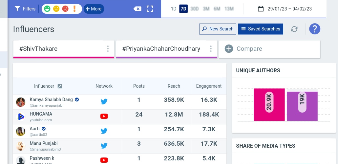Click the SHARE OF MEDIA TYPES panel title

coord(265,146)
